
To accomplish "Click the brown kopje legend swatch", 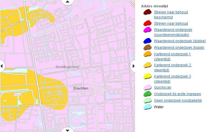I will [x=148, y=47].
